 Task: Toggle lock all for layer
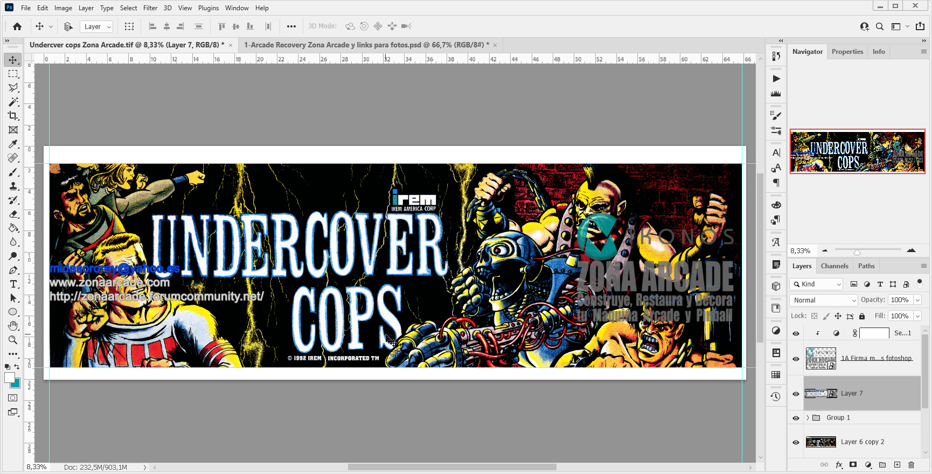(x=862, y=316)
